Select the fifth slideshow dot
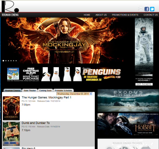This screenshot has width=159, height=149. pos(14,61)
